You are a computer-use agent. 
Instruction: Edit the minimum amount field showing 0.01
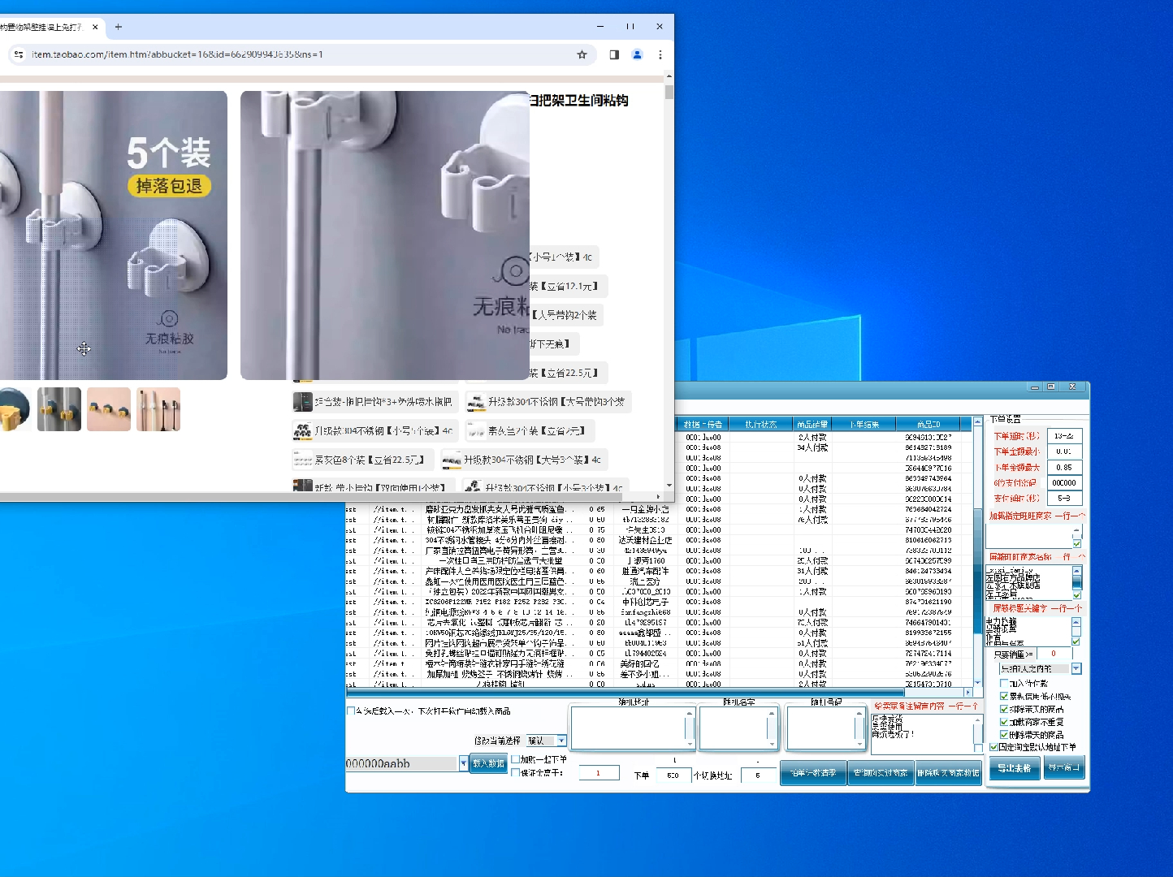pos(1064,451)
